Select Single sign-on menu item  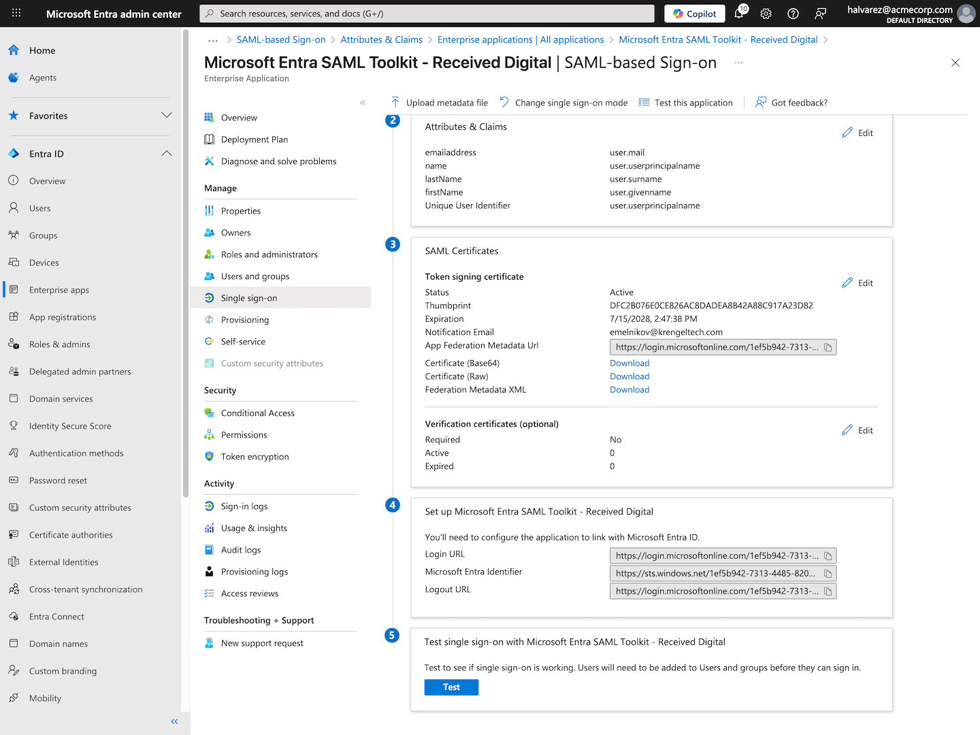tap(280, 298)
